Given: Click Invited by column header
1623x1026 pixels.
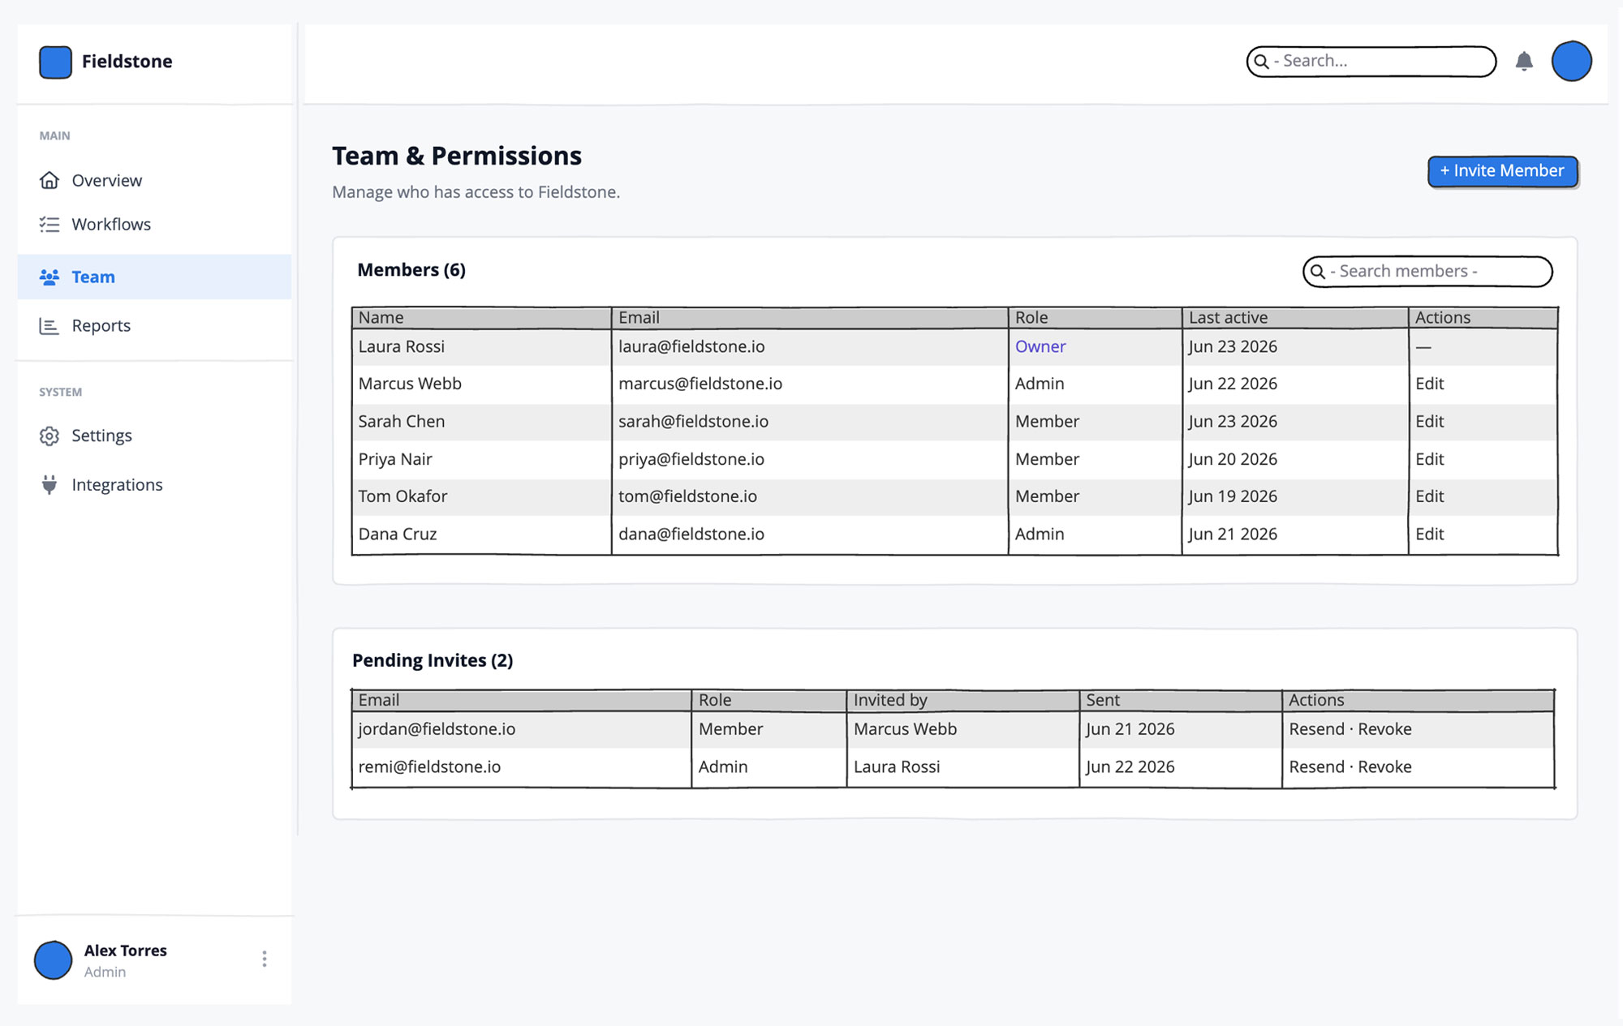Looking at the screenshot, I should (962, 700).
